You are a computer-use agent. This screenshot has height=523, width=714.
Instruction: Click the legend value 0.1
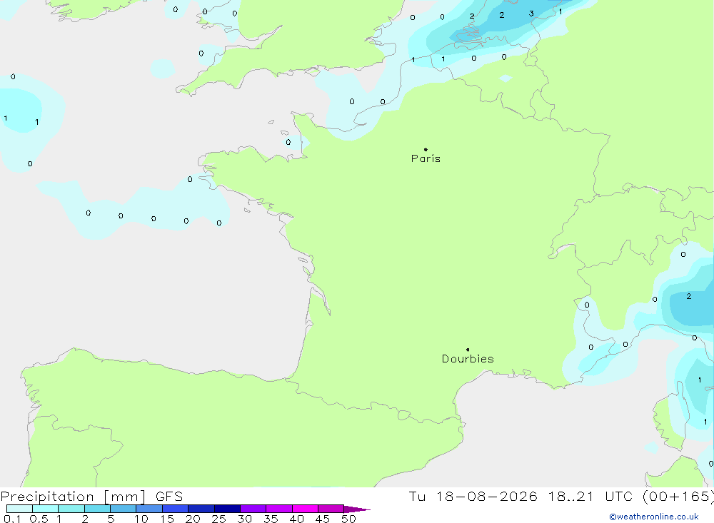[12, 519]
